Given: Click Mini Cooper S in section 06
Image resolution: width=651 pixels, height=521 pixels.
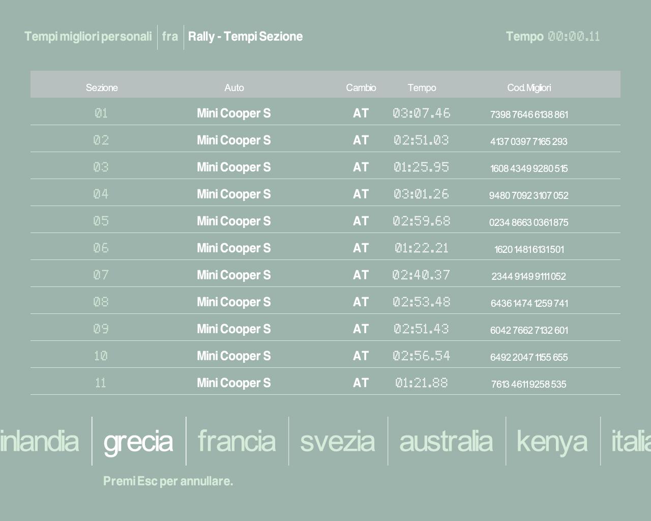Looking at the screenshot, I should (233, 248).
